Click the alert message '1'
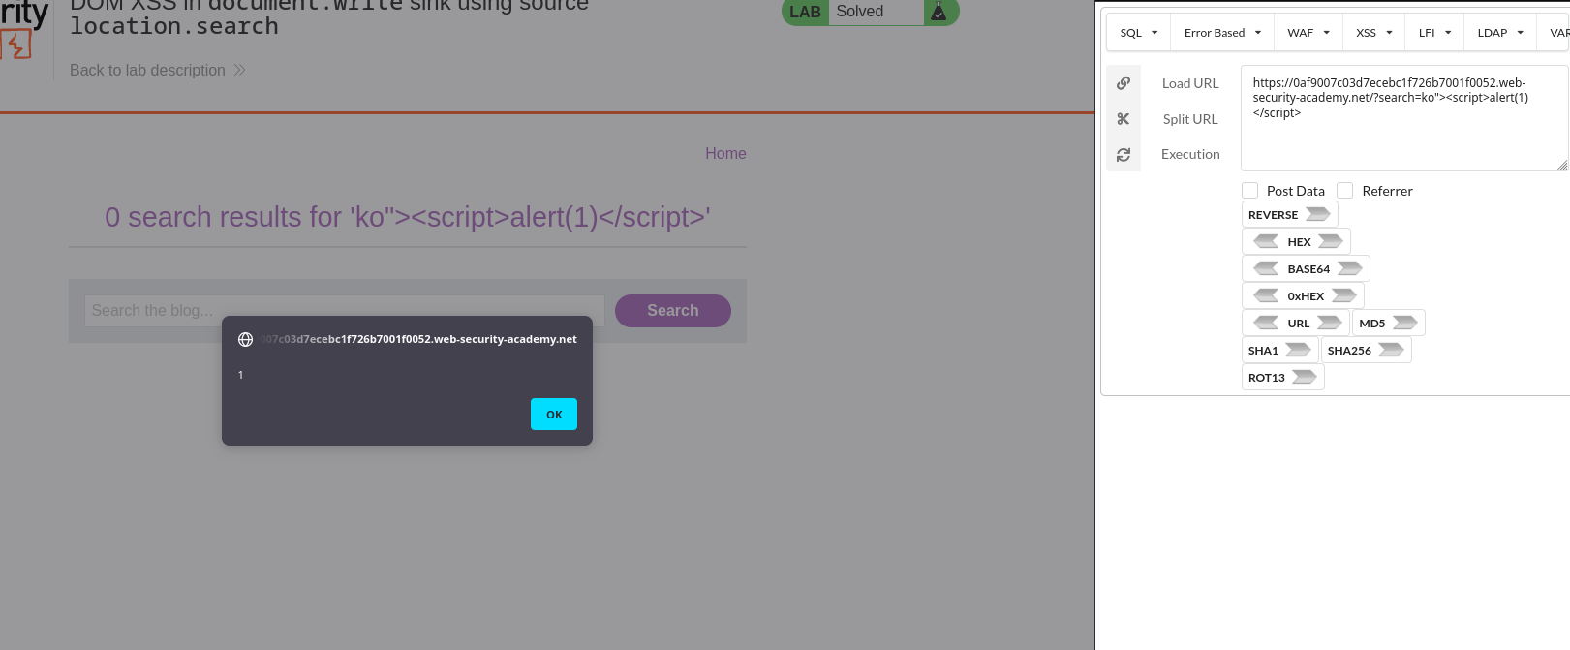1570x650 pixels. point(240,375)
